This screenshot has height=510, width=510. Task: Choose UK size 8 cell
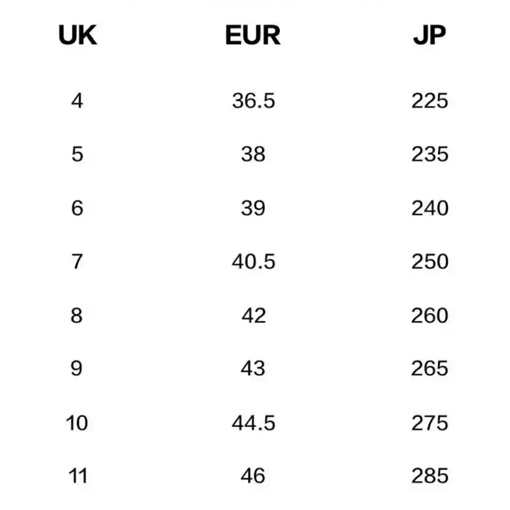click(77, 315)
